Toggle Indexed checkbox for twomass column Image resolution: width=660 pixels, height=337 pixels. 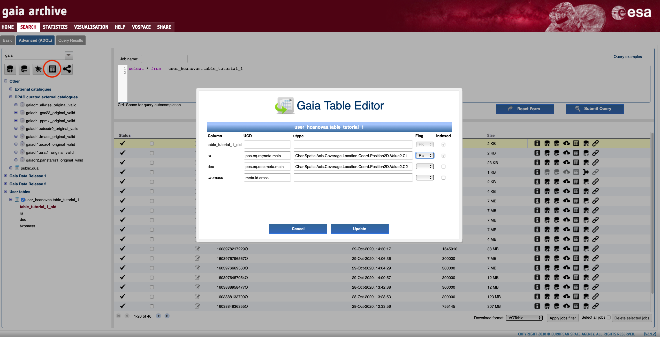[443, 178]
